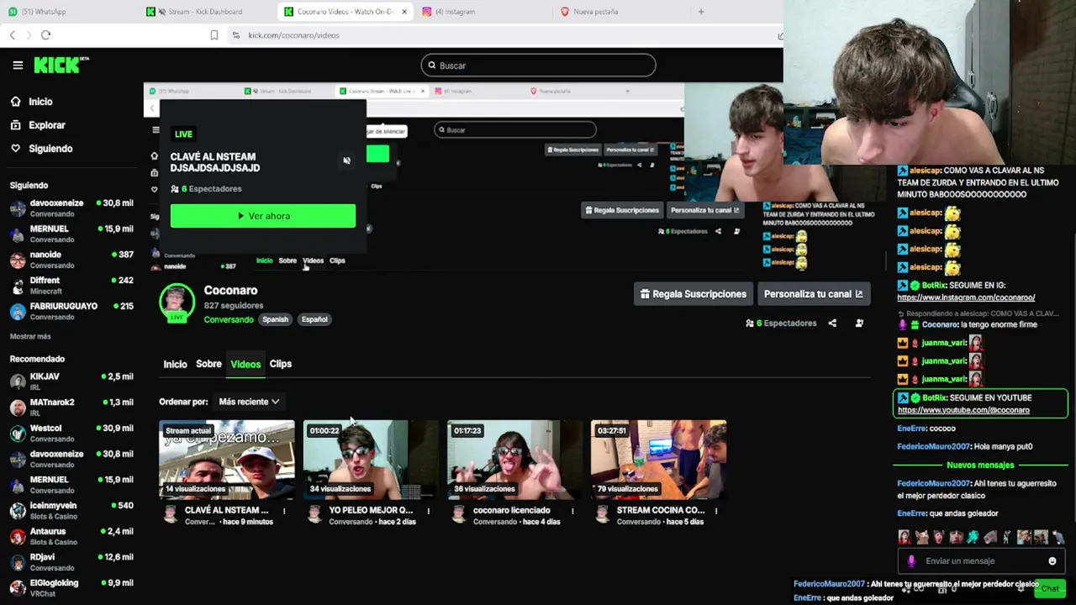The width and height of the screenshot is (1076, 605).
Task: Click the purple microphone icon in chat input
Action: point(911,561)
